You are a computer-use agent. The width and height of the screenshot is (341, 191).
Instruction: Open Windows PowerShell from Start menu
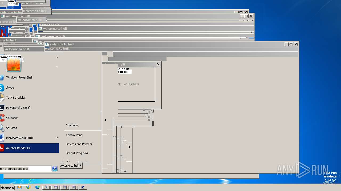29,77
